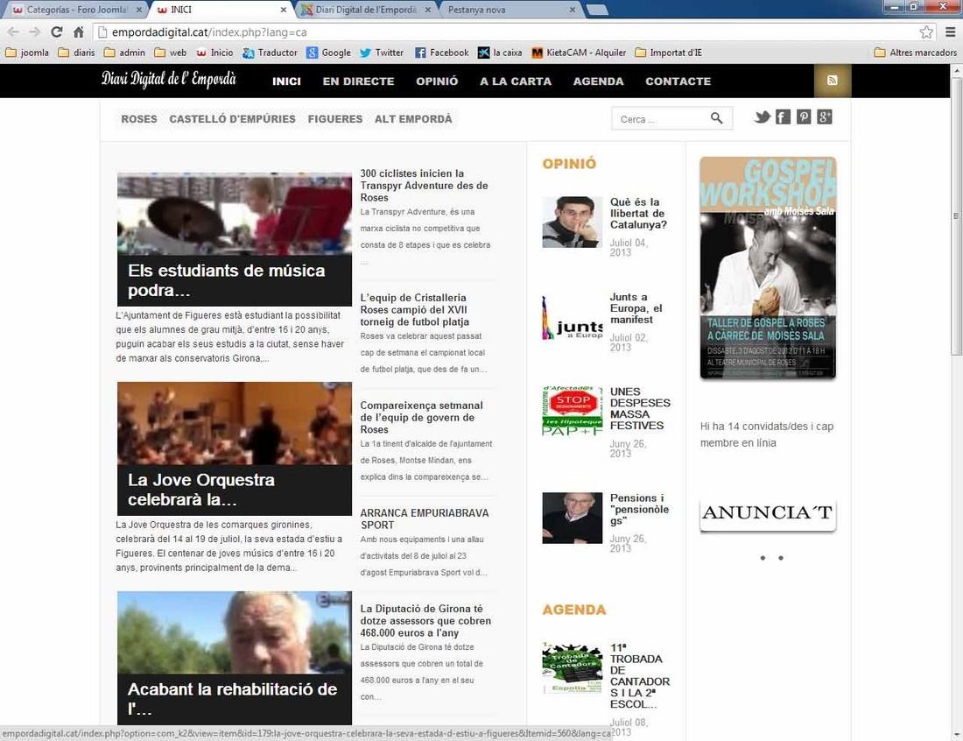
Task: Click the search magnifier icon
Action: [x=717, y=118]
